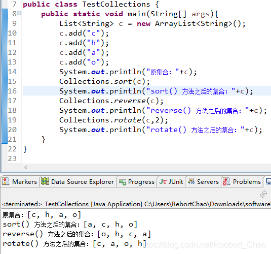Click the ArrayList<String>() declaration line
Viewport: 271px width, 254px height.
tap(152, 23)
